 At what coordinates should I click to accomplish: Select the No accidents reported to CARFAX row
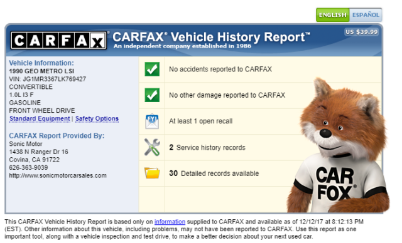click(260, 70)
